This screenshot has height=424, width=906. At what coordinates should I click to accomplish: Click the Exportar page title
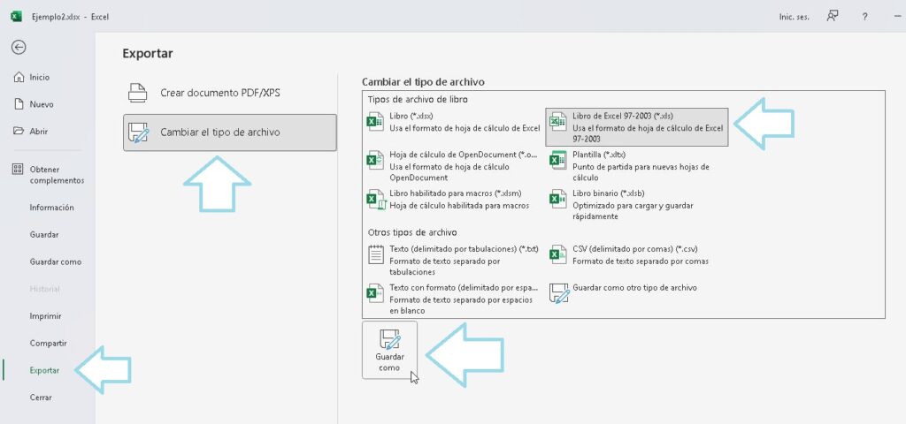[148, 54]
